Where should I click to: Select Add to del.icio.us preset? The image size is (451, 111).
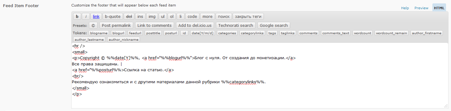click(x=195, y=26)
